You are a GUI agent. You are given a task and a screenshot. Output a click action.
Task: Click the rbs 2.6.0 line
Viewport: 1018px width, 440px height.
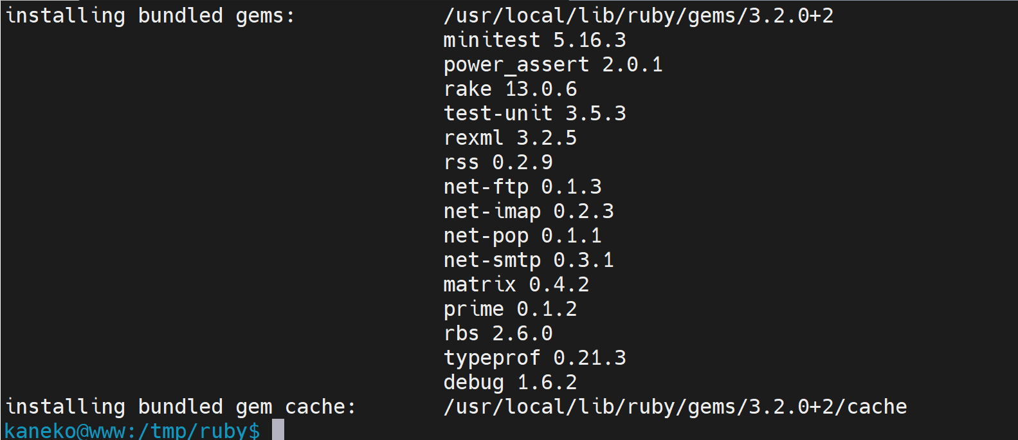(498, 333)
